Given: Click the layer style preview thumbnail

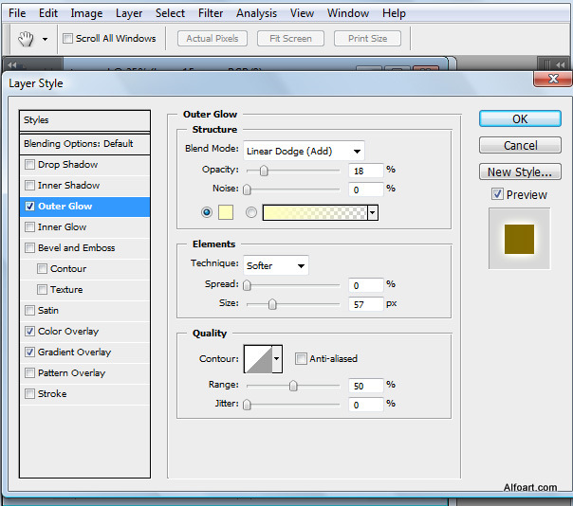Looking at the screenshot, I should [x=519, y=239].
